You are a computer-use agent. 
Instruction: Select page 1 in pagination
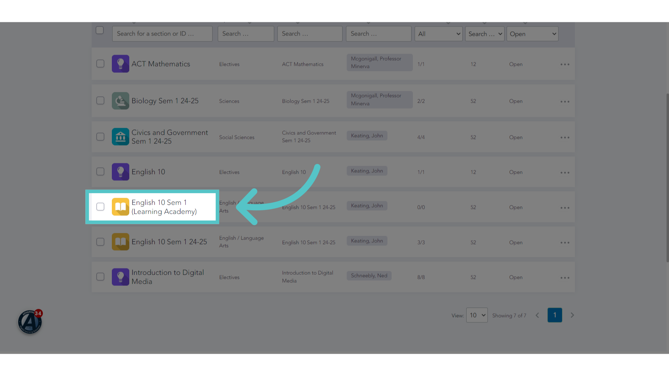[555, 315]
